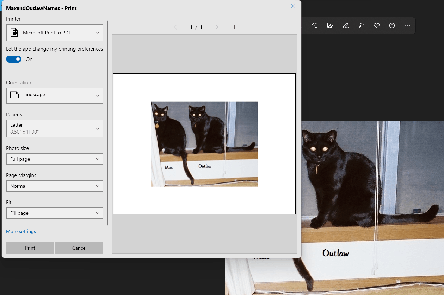
Task: Toggle full-screen preview icon
Action: tap(232, 27)
